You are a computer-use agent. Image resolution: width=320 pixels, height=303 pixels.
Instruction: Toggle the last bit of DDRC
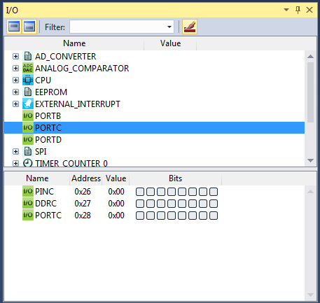coord(214,204)
